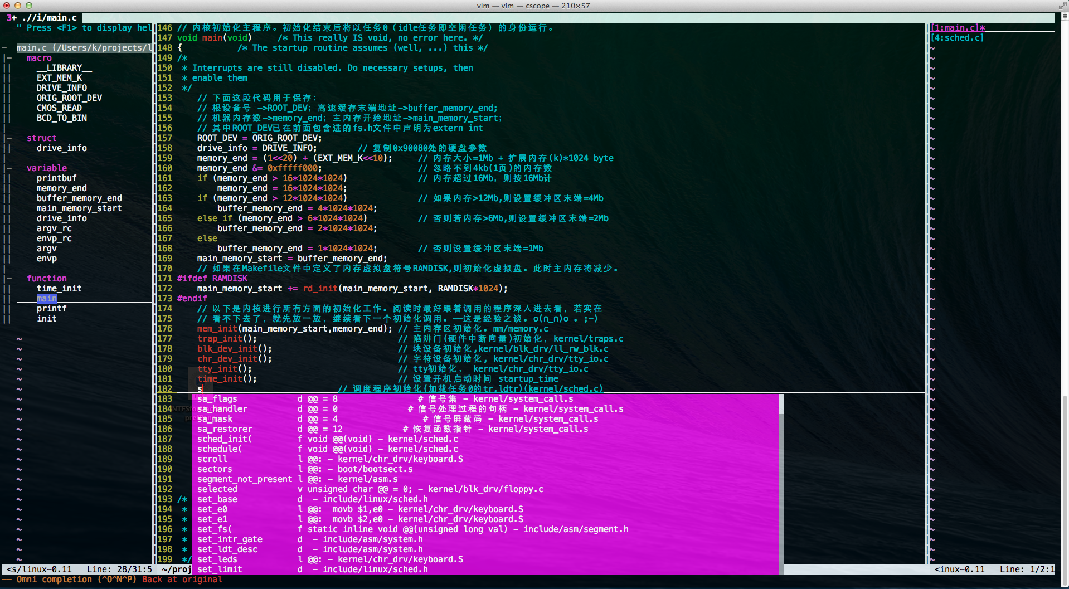Screen dimensions: 1069x589
Task: Click the completion popup's scrollbar thumb
Action: click(781, 404)
